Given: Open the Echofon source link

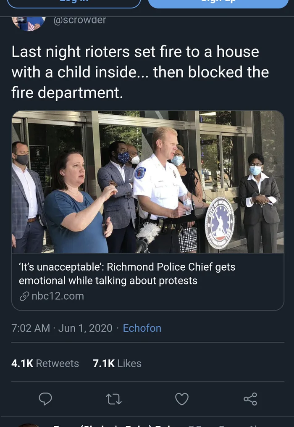Looking at the screenshot, I should [x=142, y=328].
